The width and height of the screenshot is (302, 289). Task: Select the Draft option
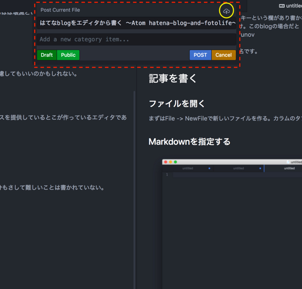47,55
